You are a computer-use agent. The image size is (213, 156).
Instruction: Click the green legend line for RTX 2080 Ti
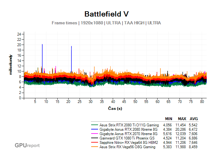(94, 125)
